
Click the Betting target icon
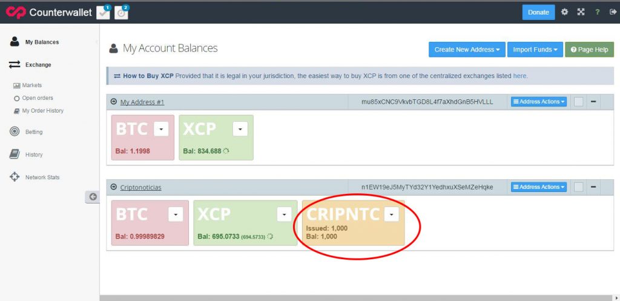tap(15, 131)
